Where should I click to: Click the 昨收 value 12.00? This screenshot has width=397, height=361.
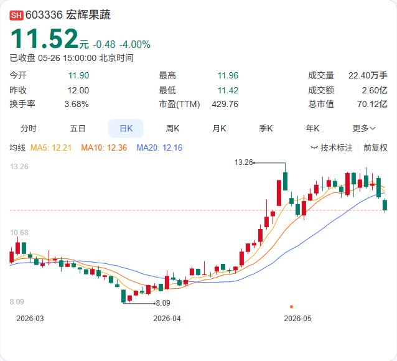point(78,90)
